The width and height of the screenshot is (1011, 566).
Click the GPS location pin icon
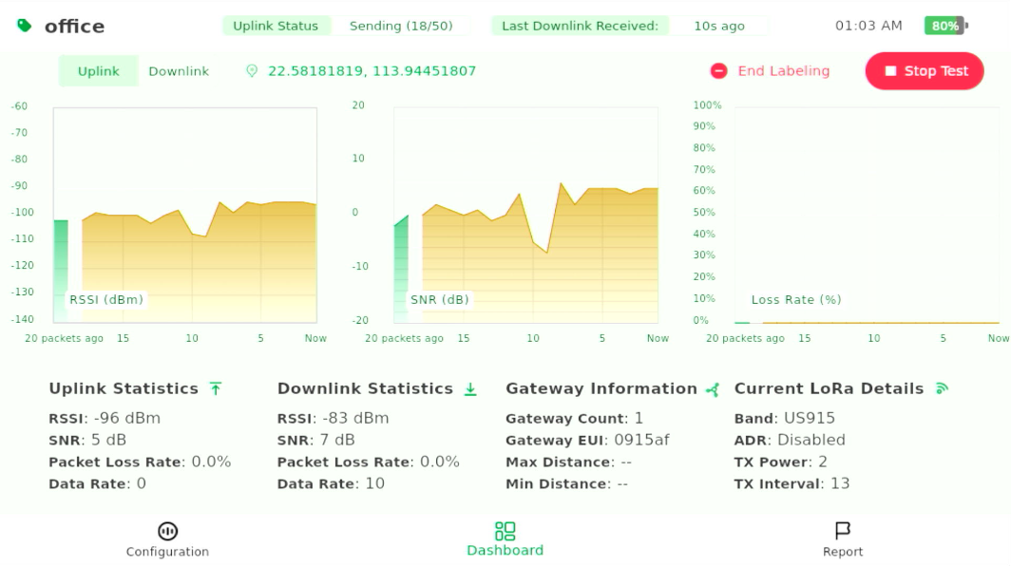click(x=252, y=71)
